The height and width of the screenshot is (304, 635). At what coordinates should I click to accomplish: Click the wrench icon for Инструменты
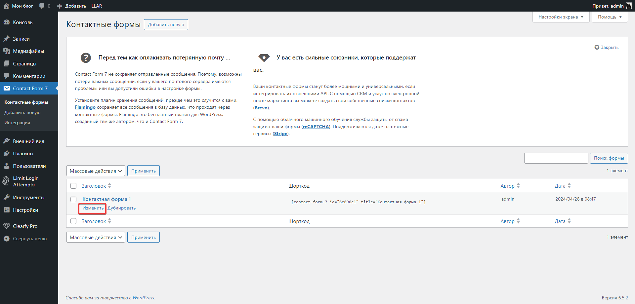pyautogui.click(x=7, y=197)
